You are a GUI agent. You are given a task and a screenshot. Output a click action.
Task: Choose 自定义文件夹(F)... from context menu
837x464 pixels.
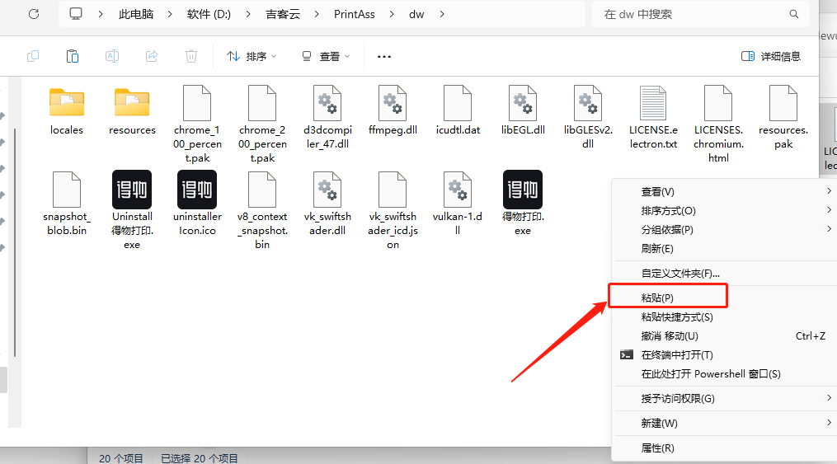[725, 273]
